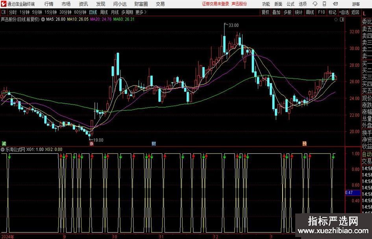Switch to the 周线 weekly tab

[x=104, y=12]
